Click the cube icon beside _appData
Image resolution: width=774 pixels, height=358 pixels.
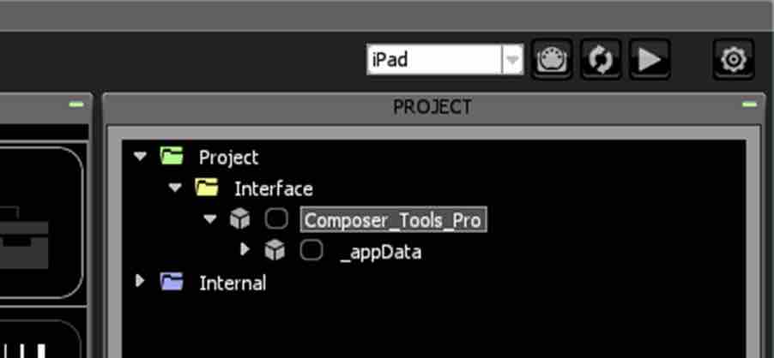pyautogui.click(x=275, y=250)
